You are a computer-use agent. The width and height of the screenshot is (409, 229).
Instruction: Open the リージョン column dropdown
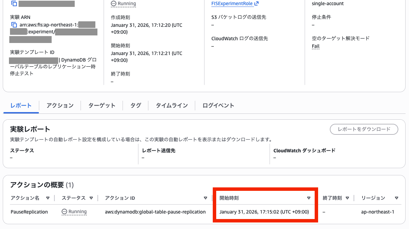pyautogui.click(x=397, y=198)
